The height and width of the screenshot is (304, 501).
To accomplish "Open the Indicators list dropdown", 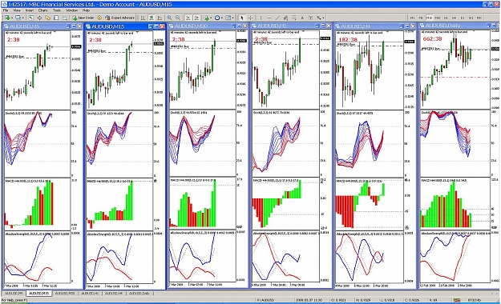I will click(208, 18).
